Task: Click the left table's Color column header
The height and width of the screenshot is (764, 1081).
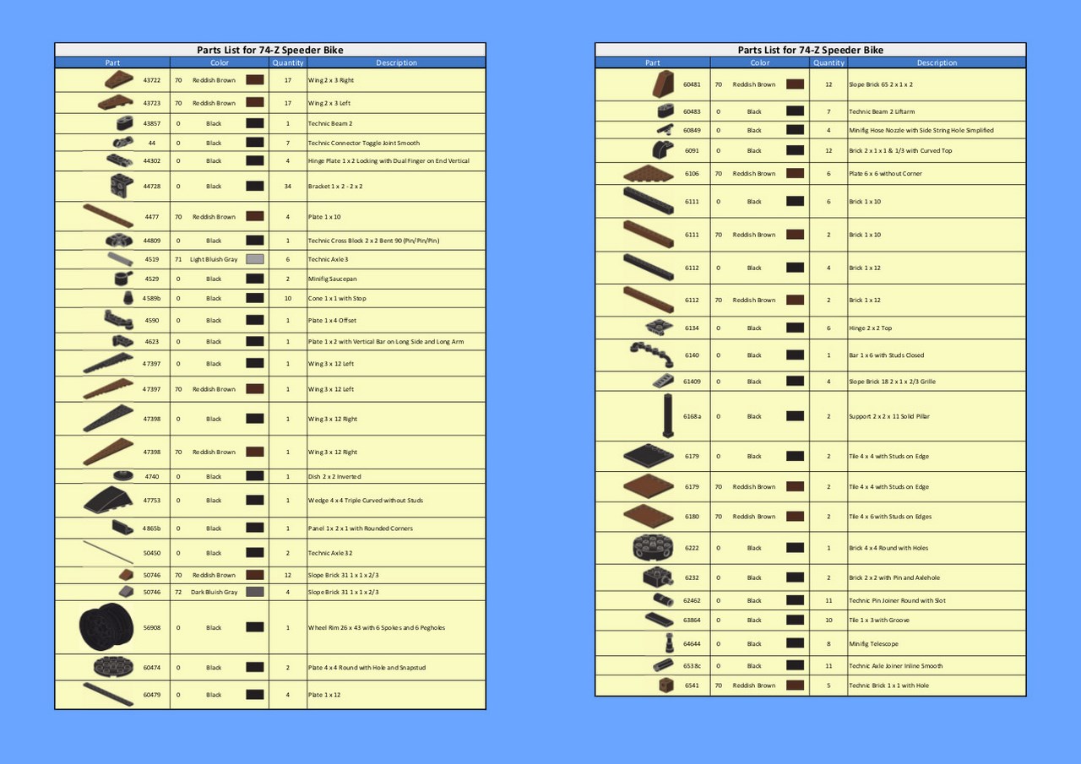Action: [x=220, y=62]
